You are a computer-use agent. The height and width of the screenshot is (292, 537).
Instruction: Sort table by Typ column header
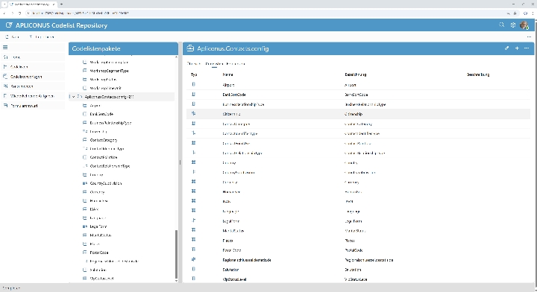pos(194,74)
